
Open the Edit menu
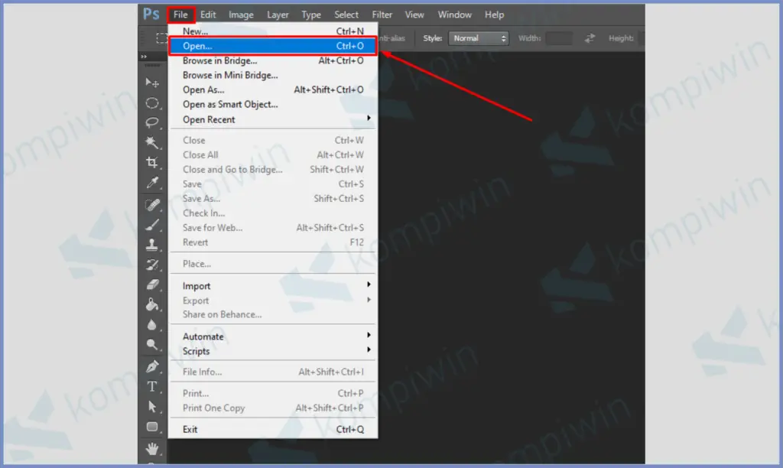(208, 15)
